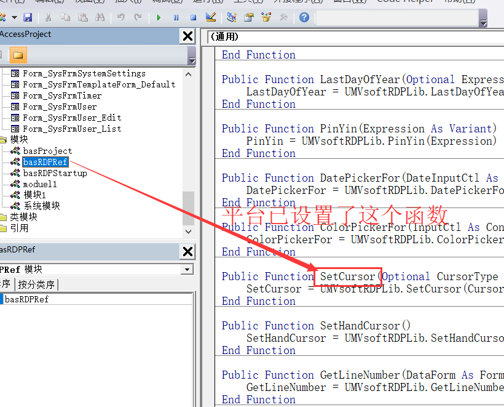Select Form_SysFrmSystemSettings in project tree
Screen dimensions: 504x407
(84, 73)
